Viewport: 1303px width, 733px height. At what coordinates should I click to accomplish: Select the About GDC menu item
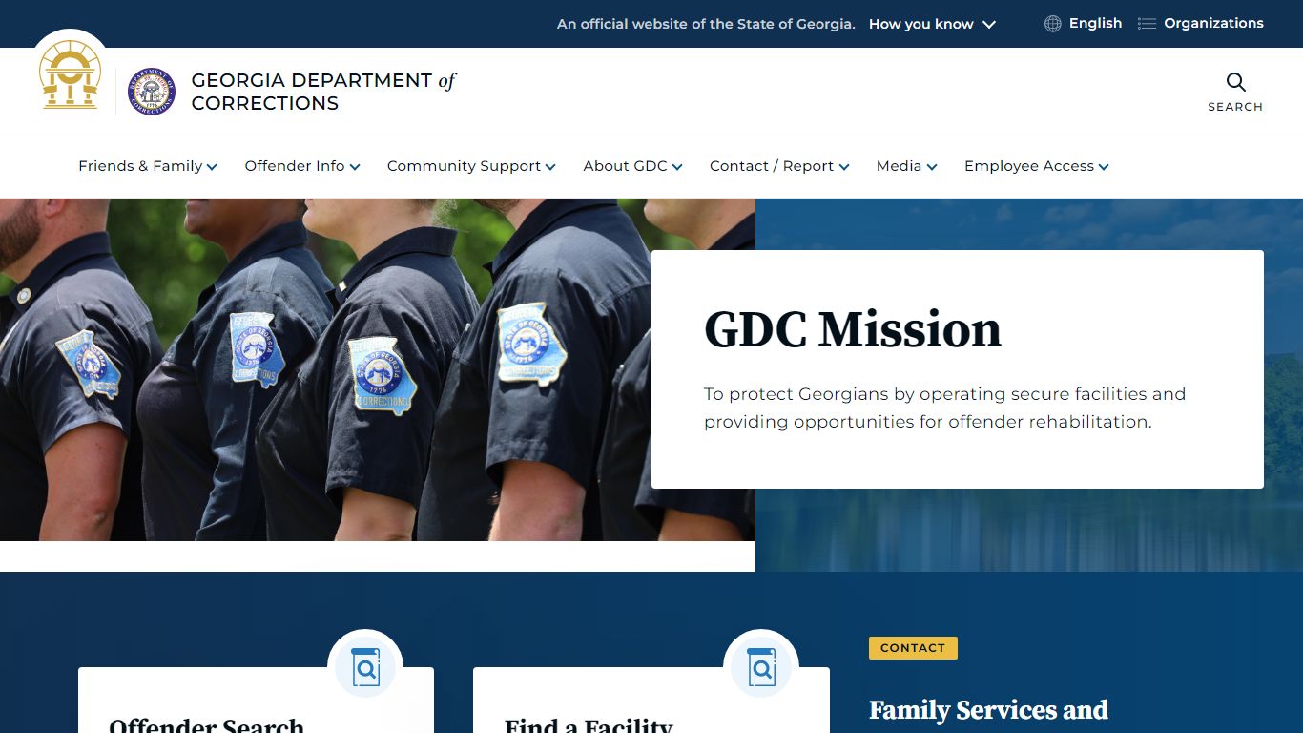point(631,166)
